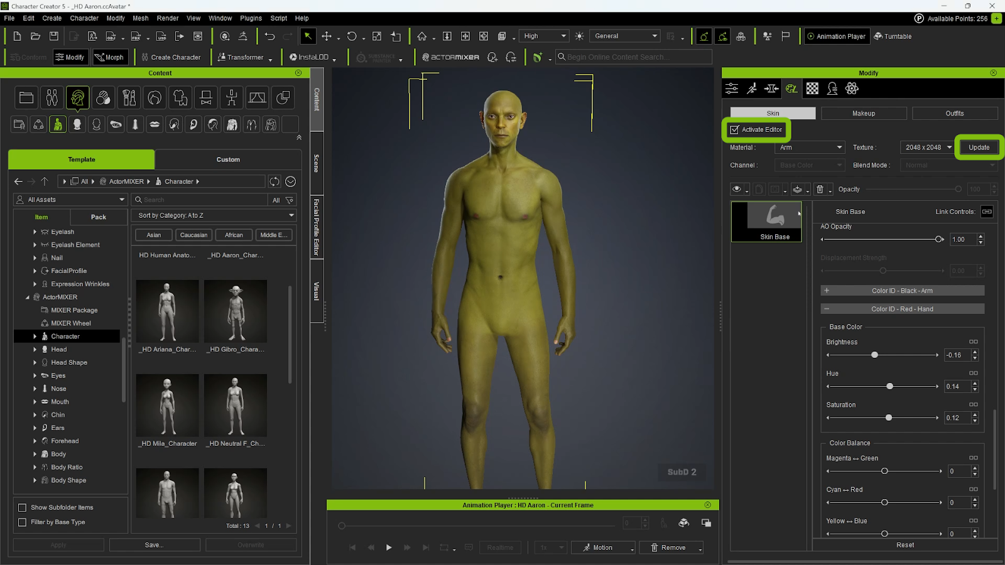The image size is (1005, 565).
Task: Click the refresh icon beside the content path
Action: (274, 181)
